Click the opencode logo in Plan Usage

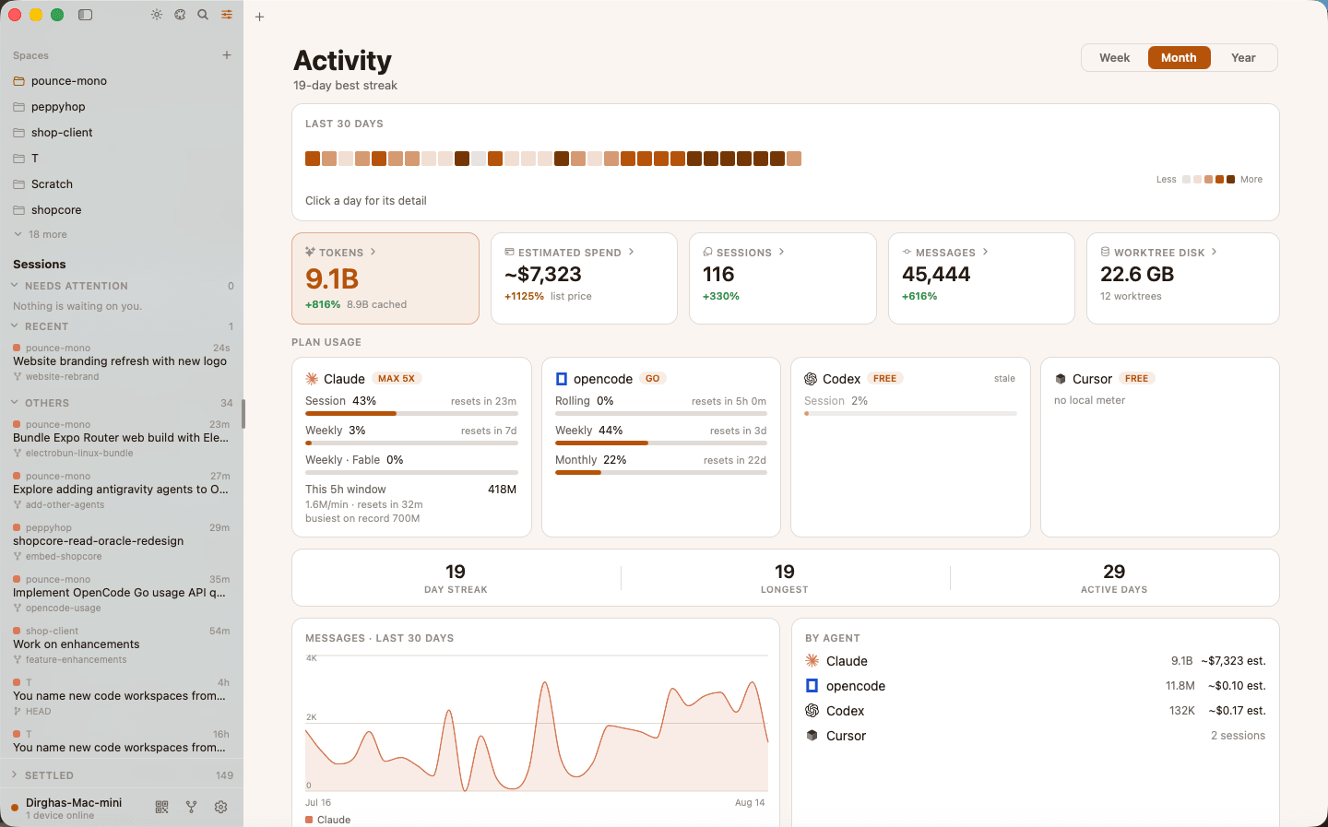562,379
